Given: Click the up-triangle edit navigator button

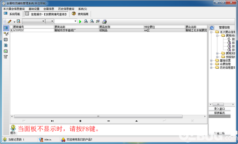Looking at the screenshot, I should point(136,121).
